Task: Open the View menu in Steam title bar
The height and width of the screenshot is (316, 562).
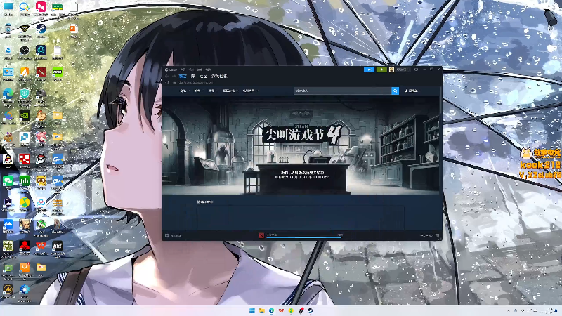Action: tap(183, 70)
